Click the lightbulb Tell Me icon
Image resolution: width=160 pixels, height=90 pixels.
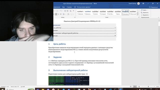pos(75,7)
